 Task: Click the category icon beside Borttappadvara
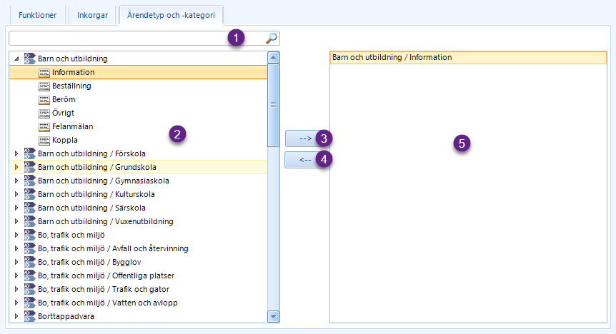click(29, 316)
